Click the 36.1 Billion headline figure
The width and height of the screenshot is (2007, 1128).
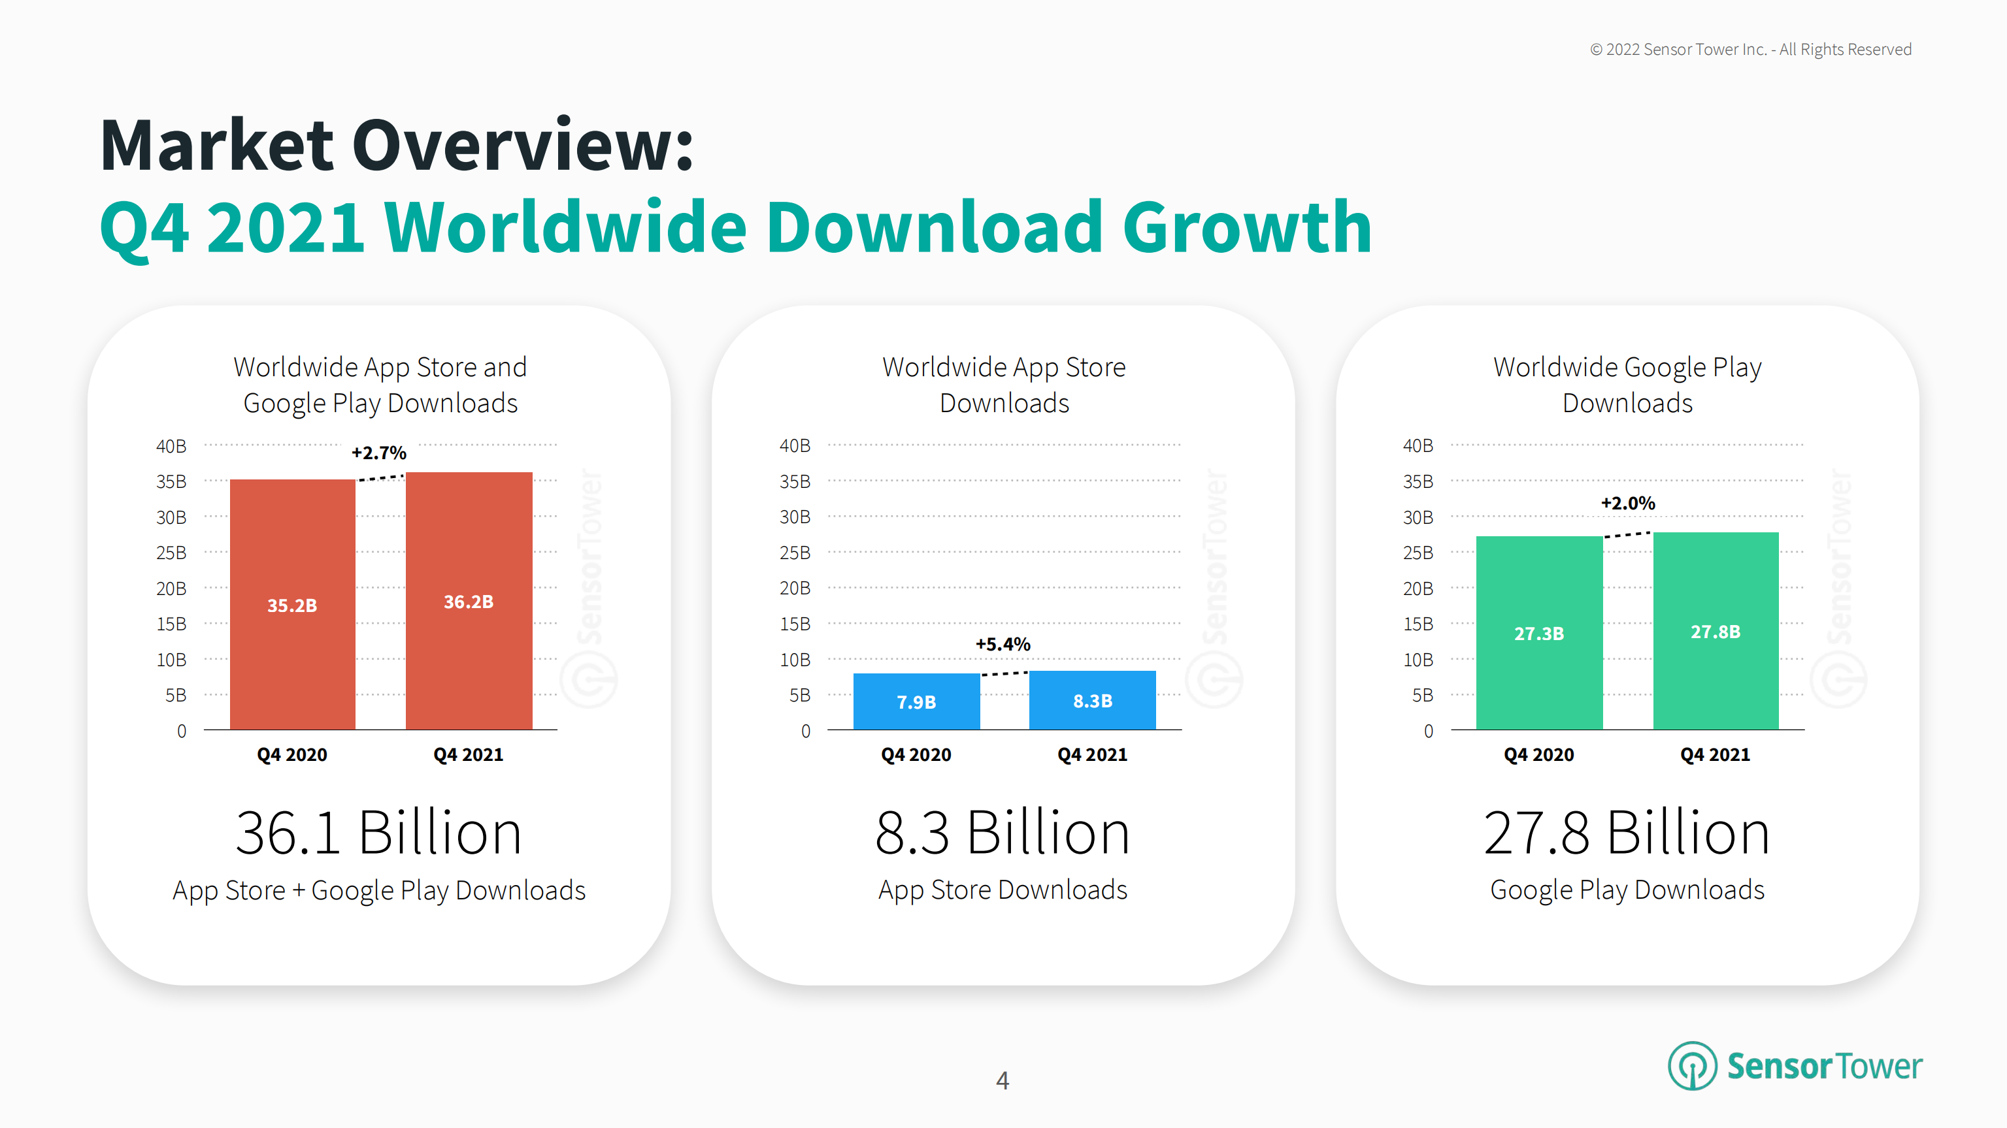[378, 833]
